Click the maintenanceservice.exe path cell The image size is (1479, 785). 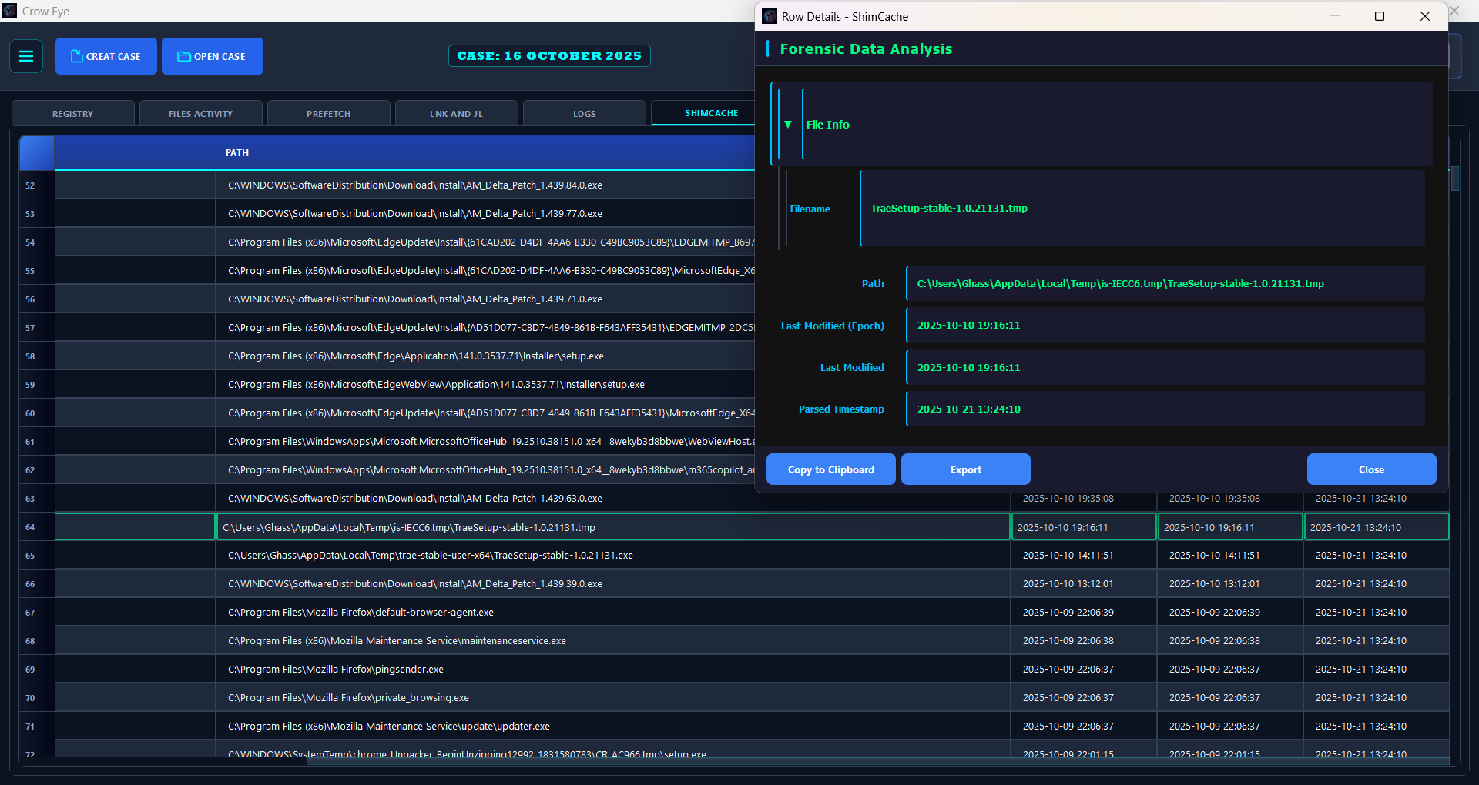click(x=613, y=641)
